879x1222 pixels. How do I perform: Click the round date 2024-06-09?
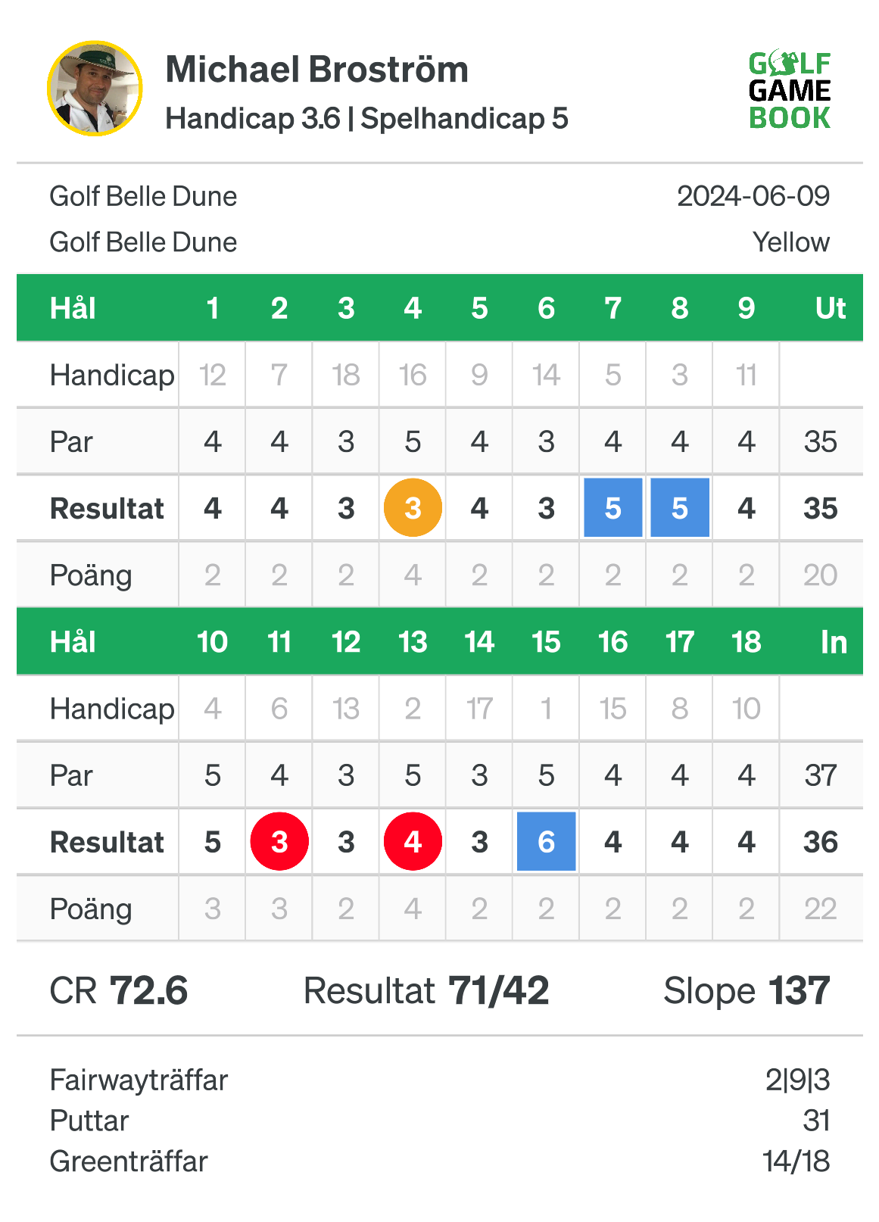753,197
